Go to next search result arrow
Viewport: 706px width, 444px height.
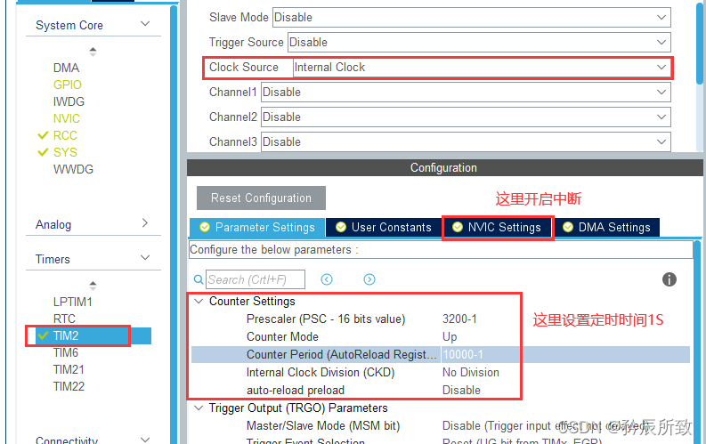(x=369, y=279)
